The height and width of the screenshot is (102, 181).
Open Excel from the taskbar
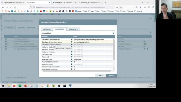tap(20, 86)
